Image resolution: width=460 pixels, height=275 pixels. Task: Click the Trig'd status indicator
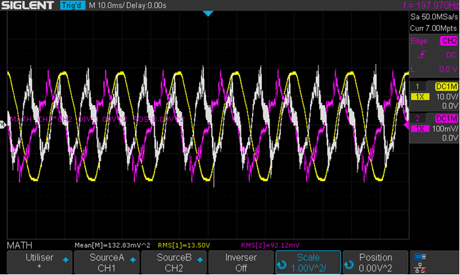click(72, 5)
